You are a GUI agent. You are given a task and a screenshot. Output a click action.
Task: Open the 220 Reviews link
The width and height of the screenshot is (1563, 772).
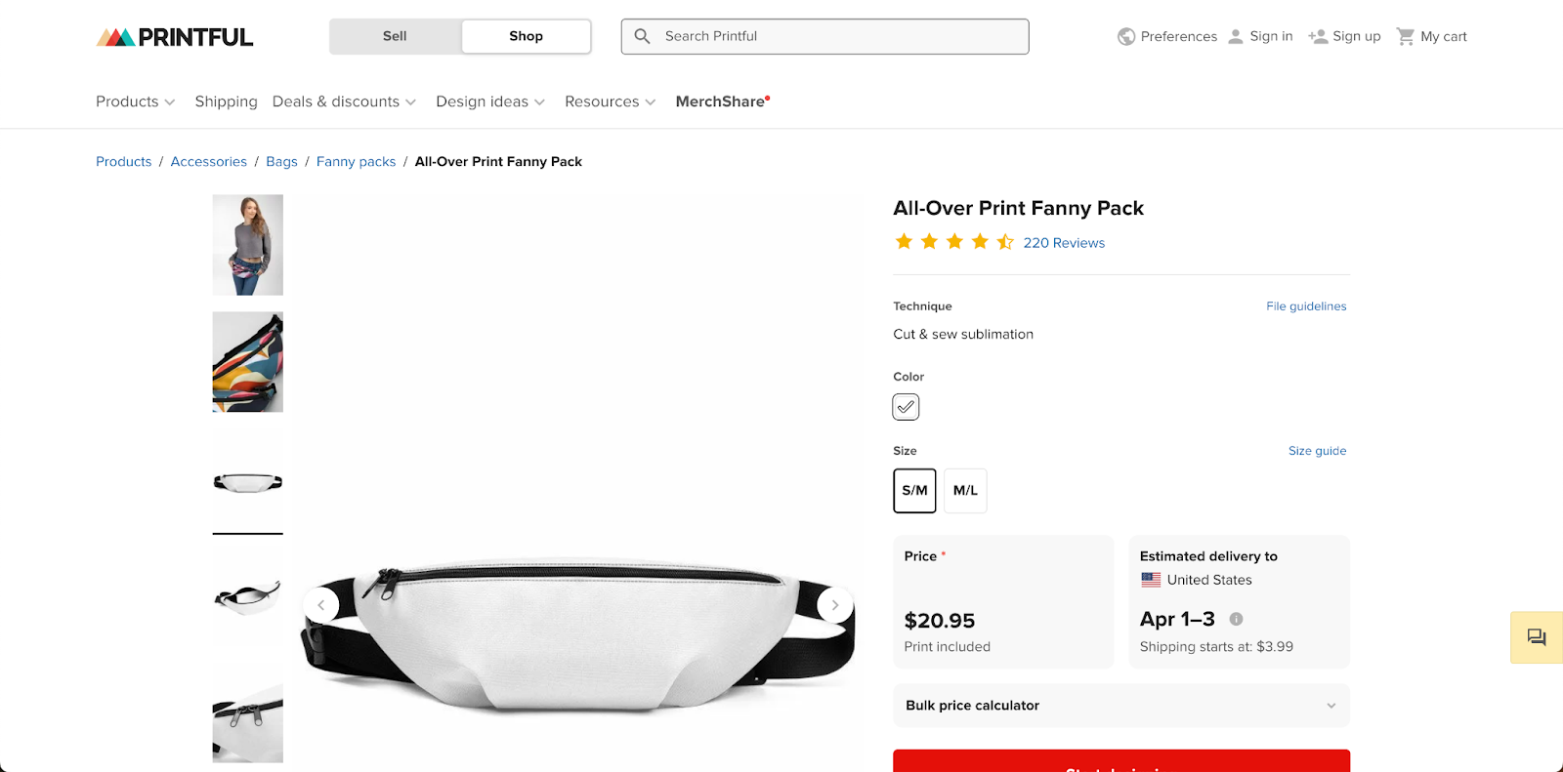1064,242
